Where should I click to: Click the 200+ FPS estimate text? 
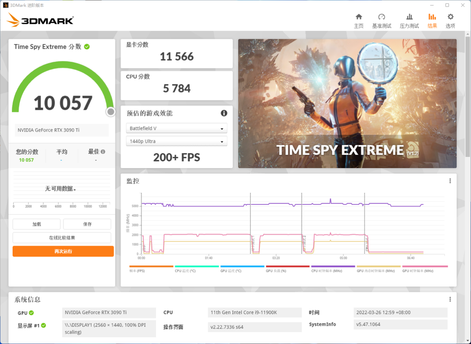click(x=177, y=157)
